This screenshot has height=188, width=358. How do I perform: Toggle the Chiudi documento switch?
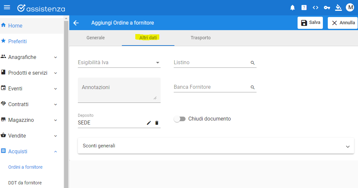click(x=180, y=119)
